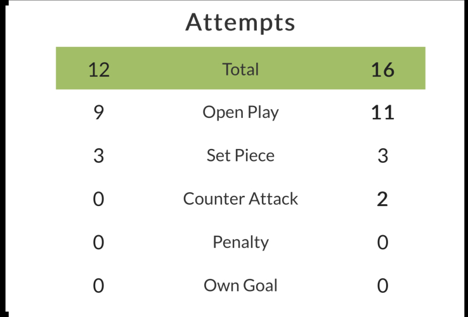Click the left-column Penalty value 0

pos(99,242)
